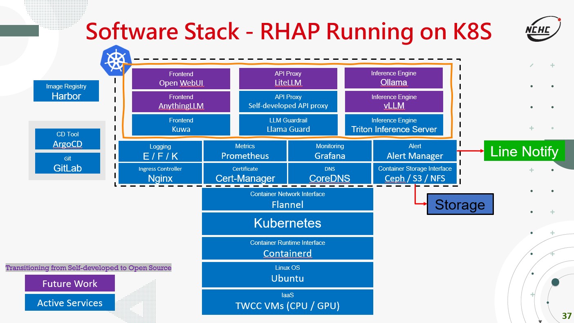Select the Logging E / F / K box

(160, 151)
